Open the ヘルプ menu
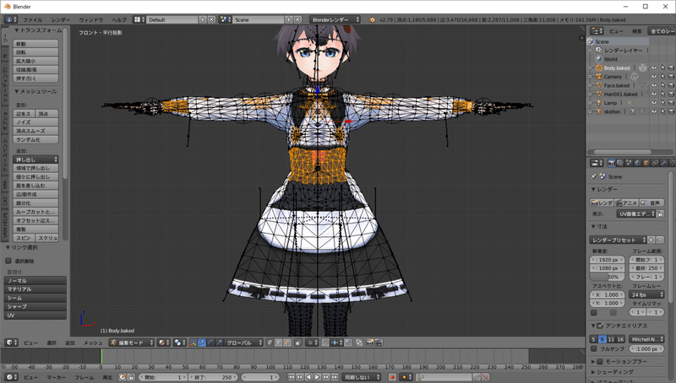This screenshot has width=676, height=383. (x=119, y=19)
